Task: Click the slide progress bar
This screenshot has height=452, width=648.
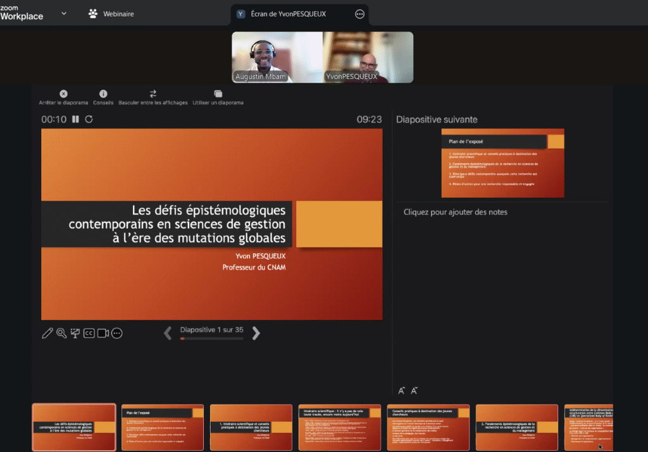Action: (x=211, y=339)
